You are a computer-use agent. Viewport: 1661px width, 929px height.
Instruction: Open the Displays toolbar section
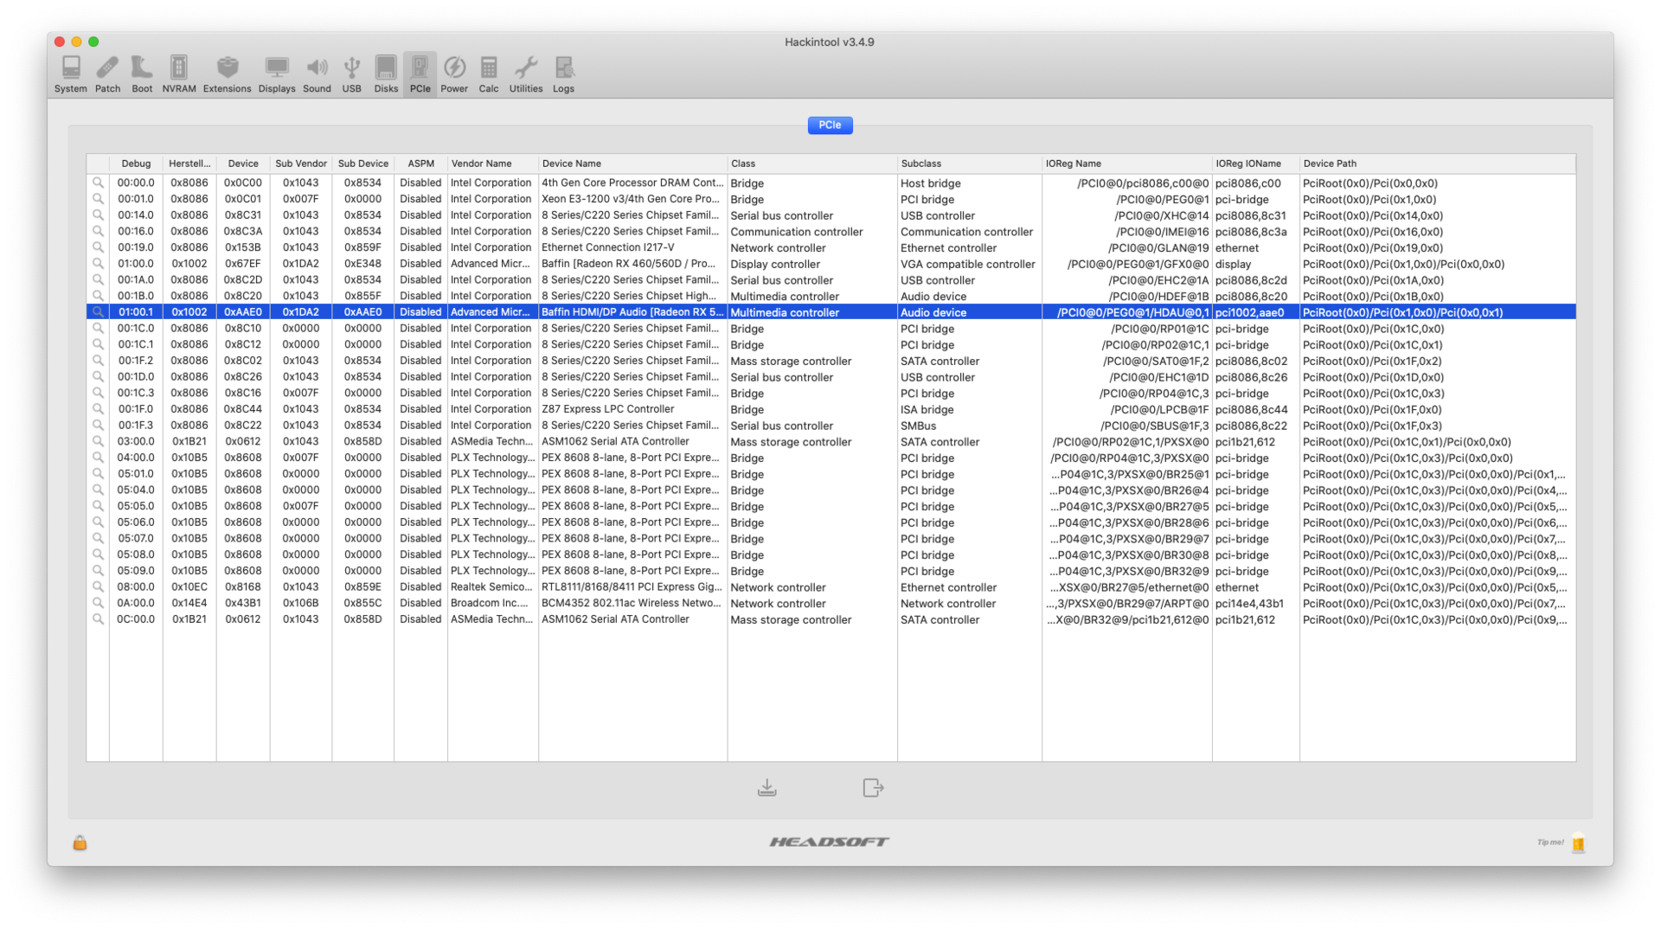277,74
